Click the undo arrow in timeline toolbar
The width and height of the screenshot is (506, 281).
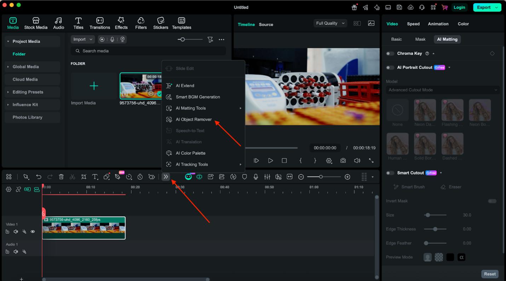tap(39, 177)
